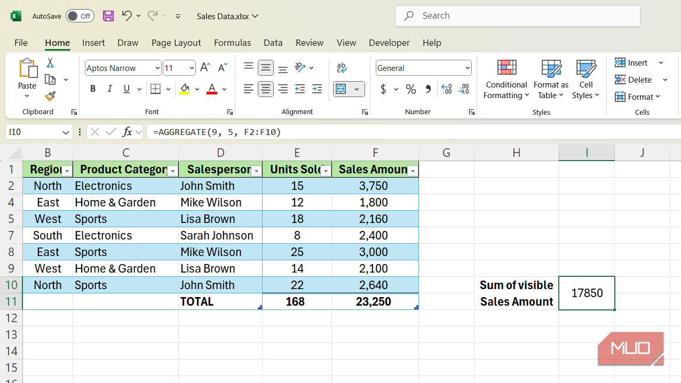Expand the font name dropdown
This screenshot has height=383, width=681.
[x=157, y=68]
